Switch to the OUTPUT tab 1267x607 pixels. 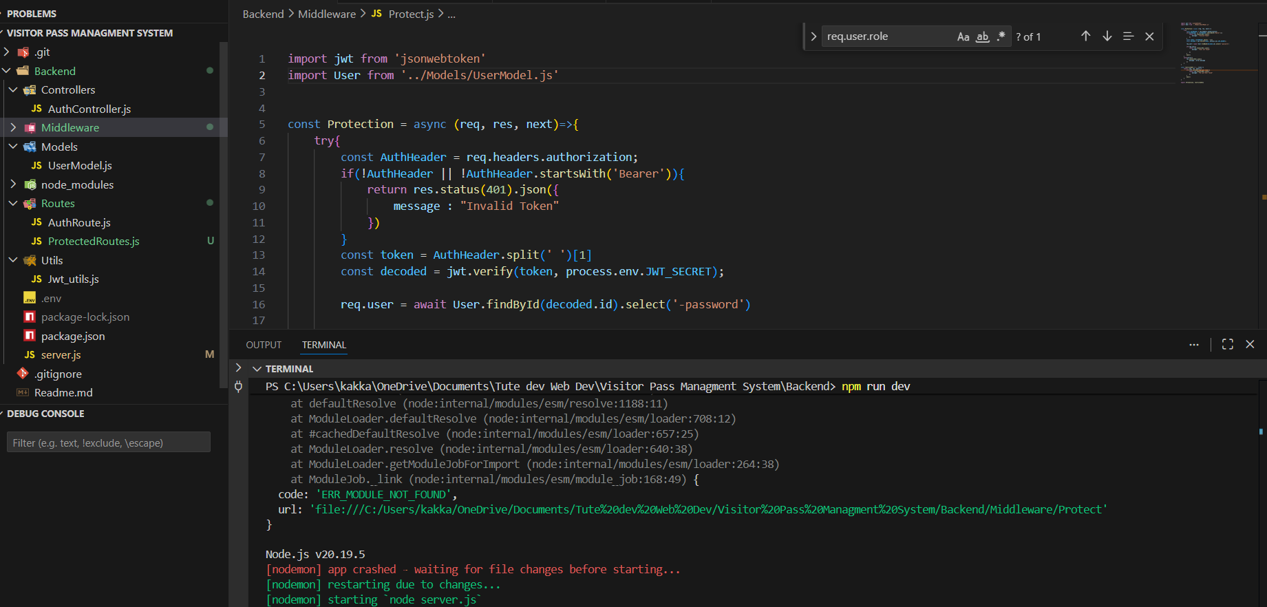(264, 345)
